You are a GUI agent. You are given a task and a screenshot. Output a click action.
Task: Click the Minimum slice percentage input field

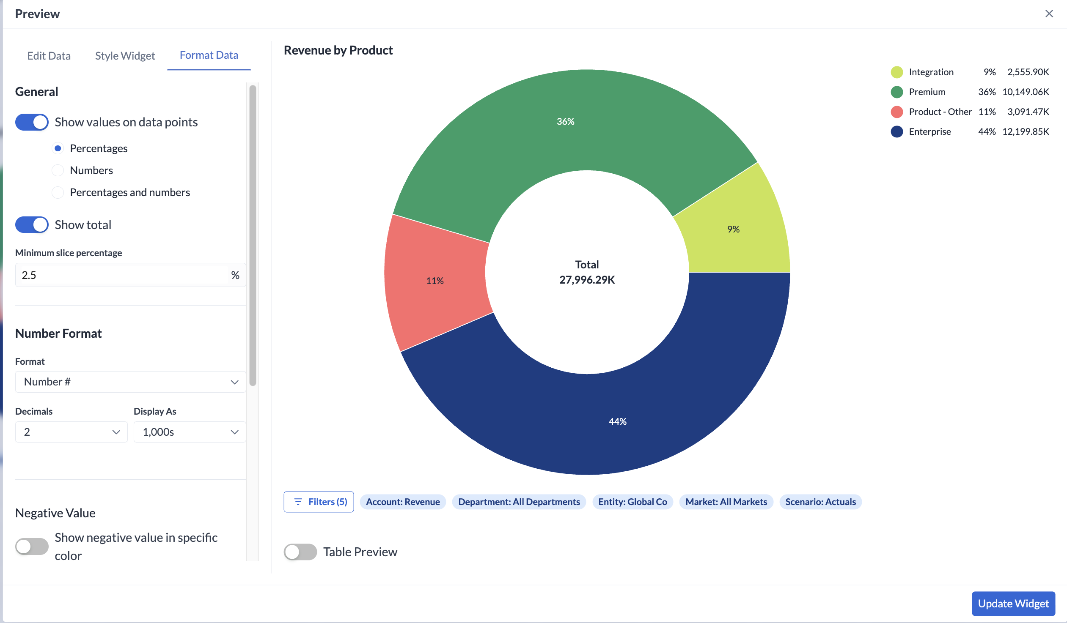pos(122,275)
